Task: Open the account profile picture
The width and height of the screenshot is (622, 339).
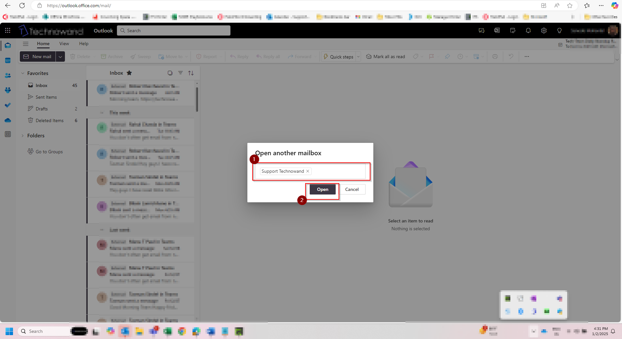Action: (x=613, y=31)
